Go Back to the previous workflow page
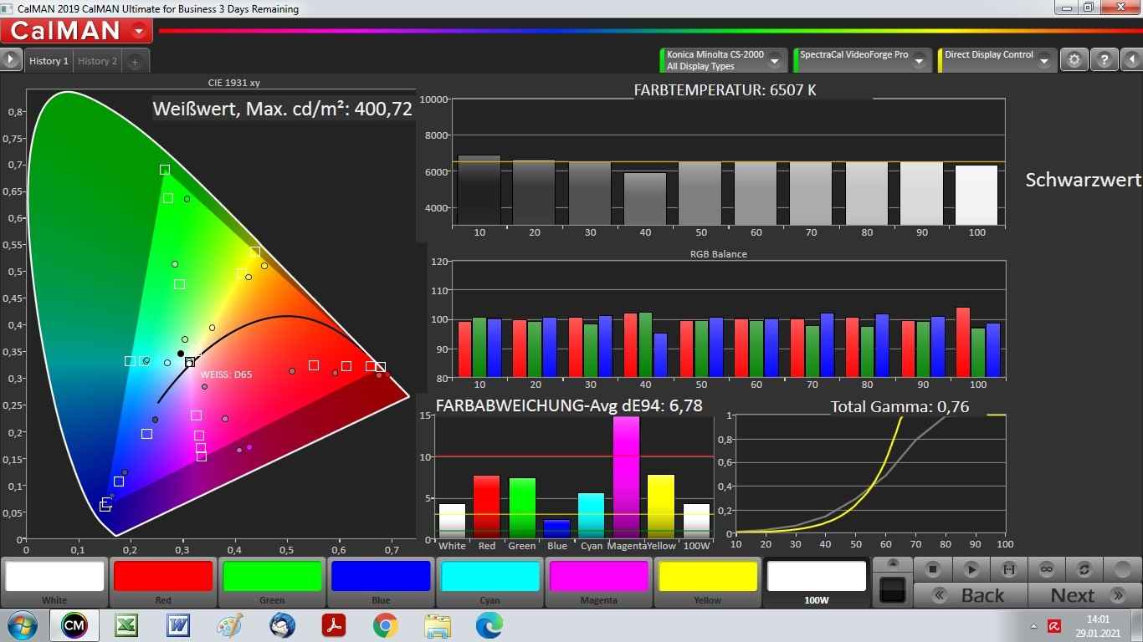Viewport: 1143px width, 642px height. [971, 595]
